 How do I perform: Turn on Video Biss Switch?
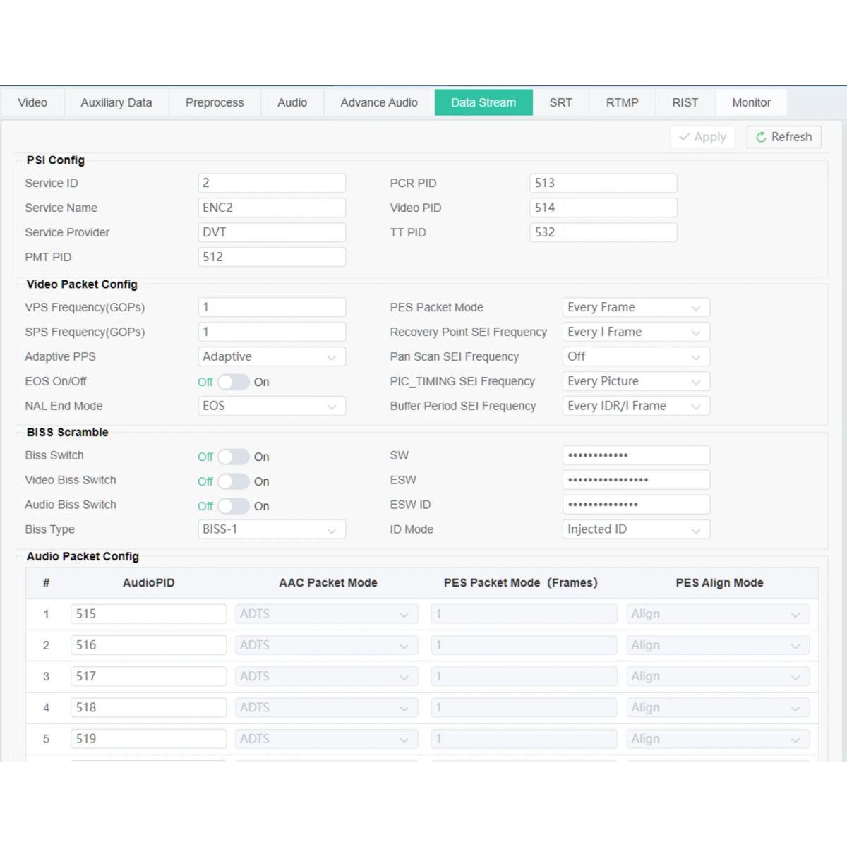click(233, 481)
